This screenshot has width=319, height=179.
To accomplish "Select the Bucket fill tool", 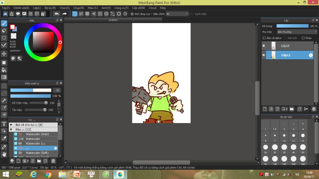I will pyautogui.click(x=4, y=70).
